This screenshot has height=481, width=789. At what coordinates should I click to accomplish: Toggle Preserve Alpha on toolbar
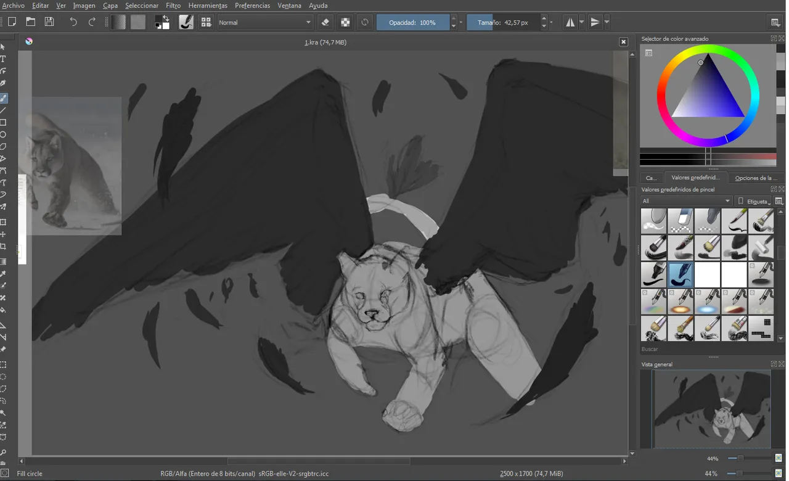tap(345, 22)
